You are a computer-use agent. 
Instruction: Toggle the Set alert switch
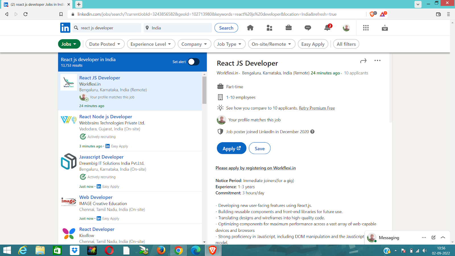[x=194, y=62]
